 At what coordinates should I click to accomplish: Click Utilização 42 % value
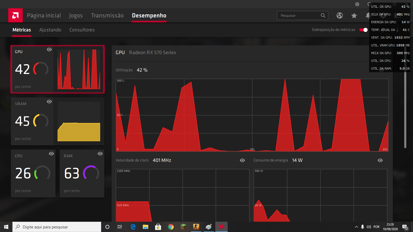click(142, 70)
